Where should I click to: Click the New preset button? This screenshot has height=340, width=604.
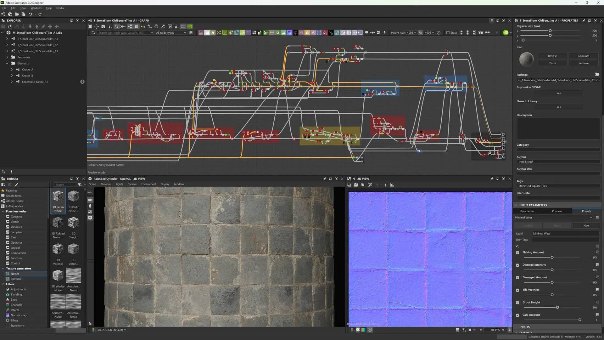click(586, 225)
